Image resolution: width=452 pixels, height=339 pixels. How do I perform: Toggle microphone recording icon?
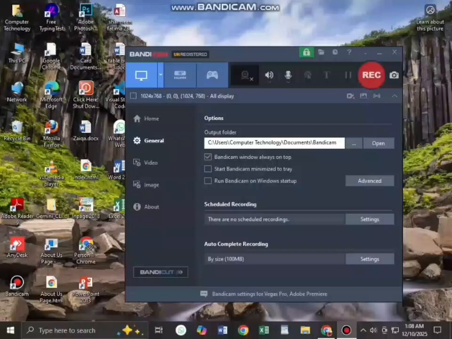288,75
